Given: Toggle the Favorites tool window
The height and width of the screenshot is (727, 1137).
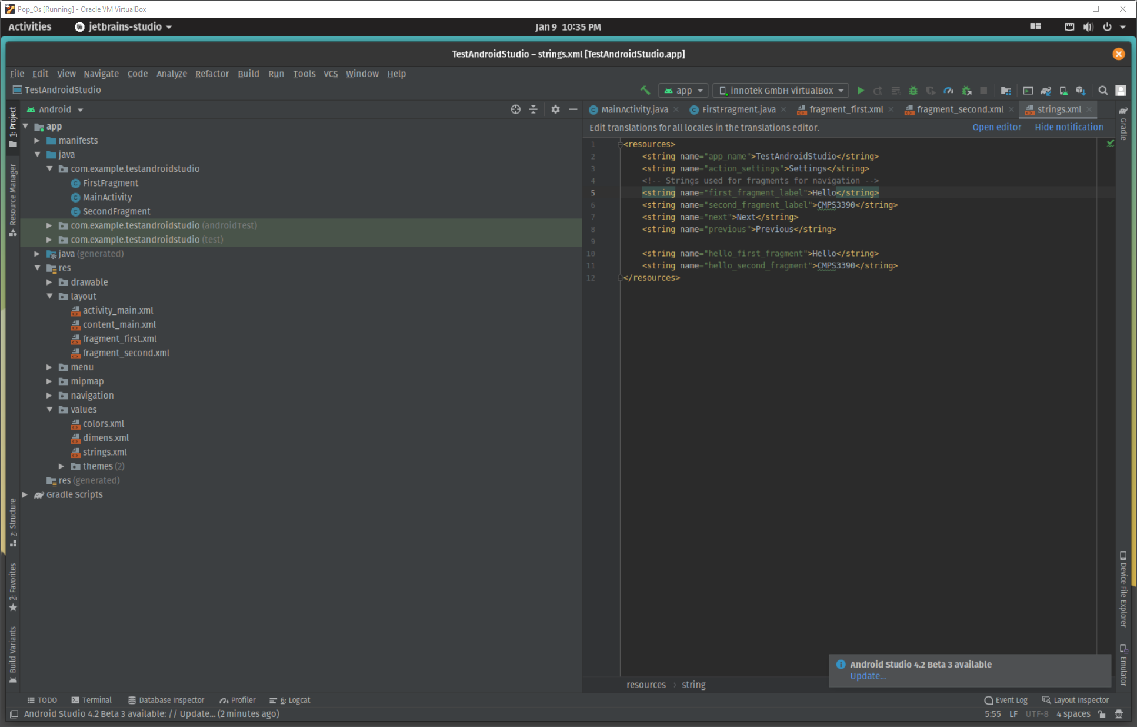Looking at the screenshot, I should click(x=13, y=587).
